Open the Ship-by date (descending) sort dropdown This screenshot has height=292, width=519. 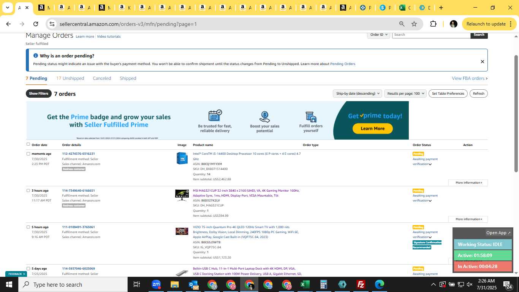(358, 94)
